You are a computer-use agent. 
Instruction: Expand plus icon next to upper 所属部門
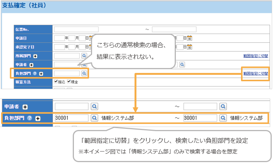coord(35,56)
